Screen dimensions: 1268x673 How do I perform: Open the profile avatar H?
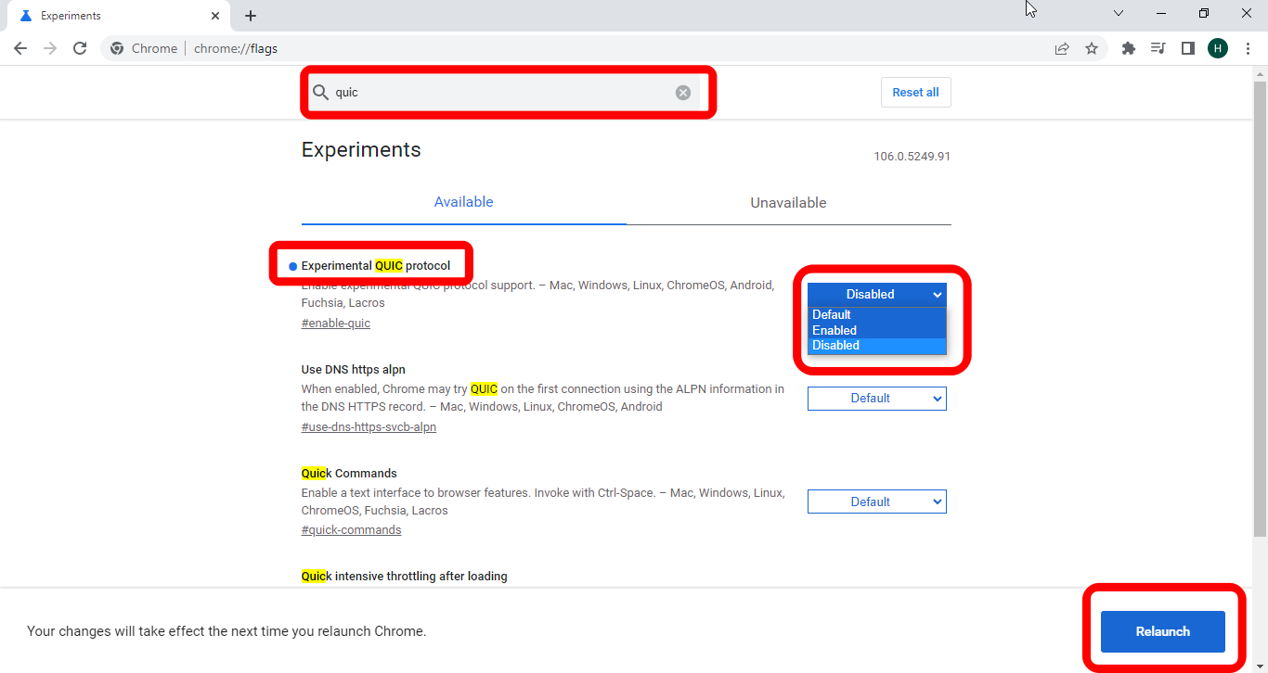1218,48
